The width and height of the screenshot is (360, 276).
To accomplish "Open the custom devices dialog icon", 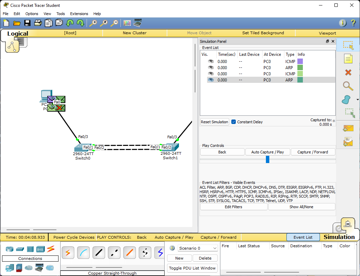I will [138, 23].
